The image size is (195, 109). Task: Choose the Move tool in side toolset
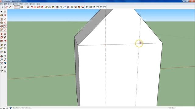coord(2,34)
